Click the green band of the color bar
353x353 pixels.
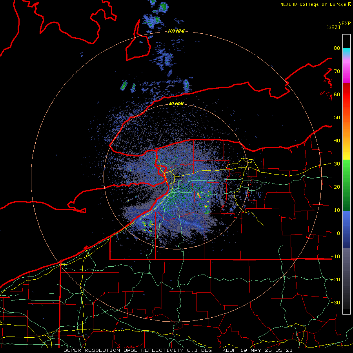346,185
